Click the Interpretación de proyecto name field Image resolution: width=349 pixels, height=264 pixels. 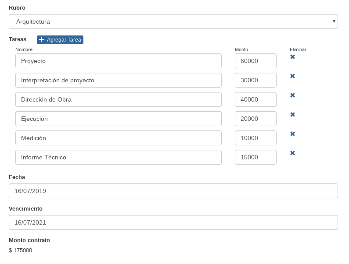pos(118,80)
